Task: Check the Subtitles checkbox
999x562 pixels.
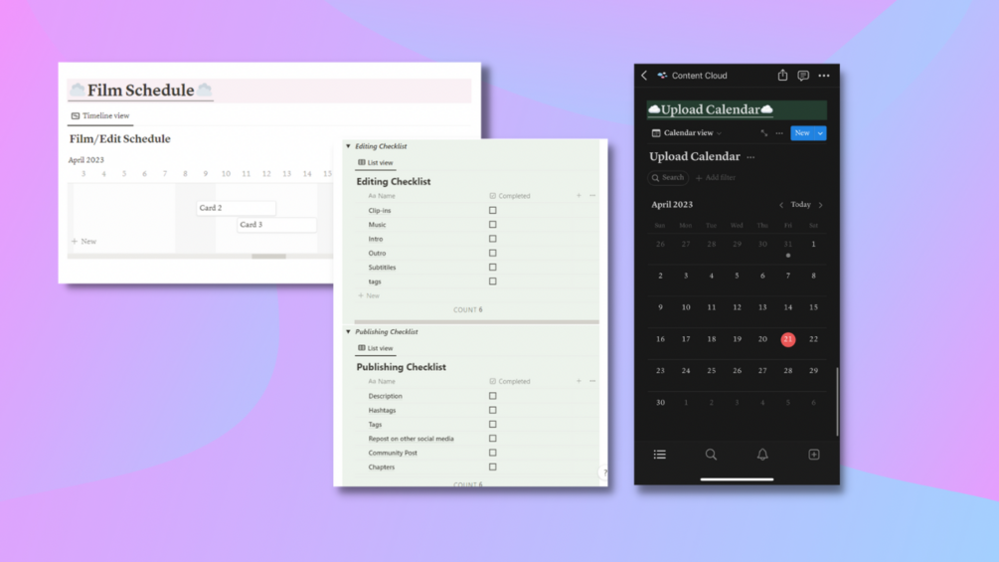Action: click(x=492, y=267)
